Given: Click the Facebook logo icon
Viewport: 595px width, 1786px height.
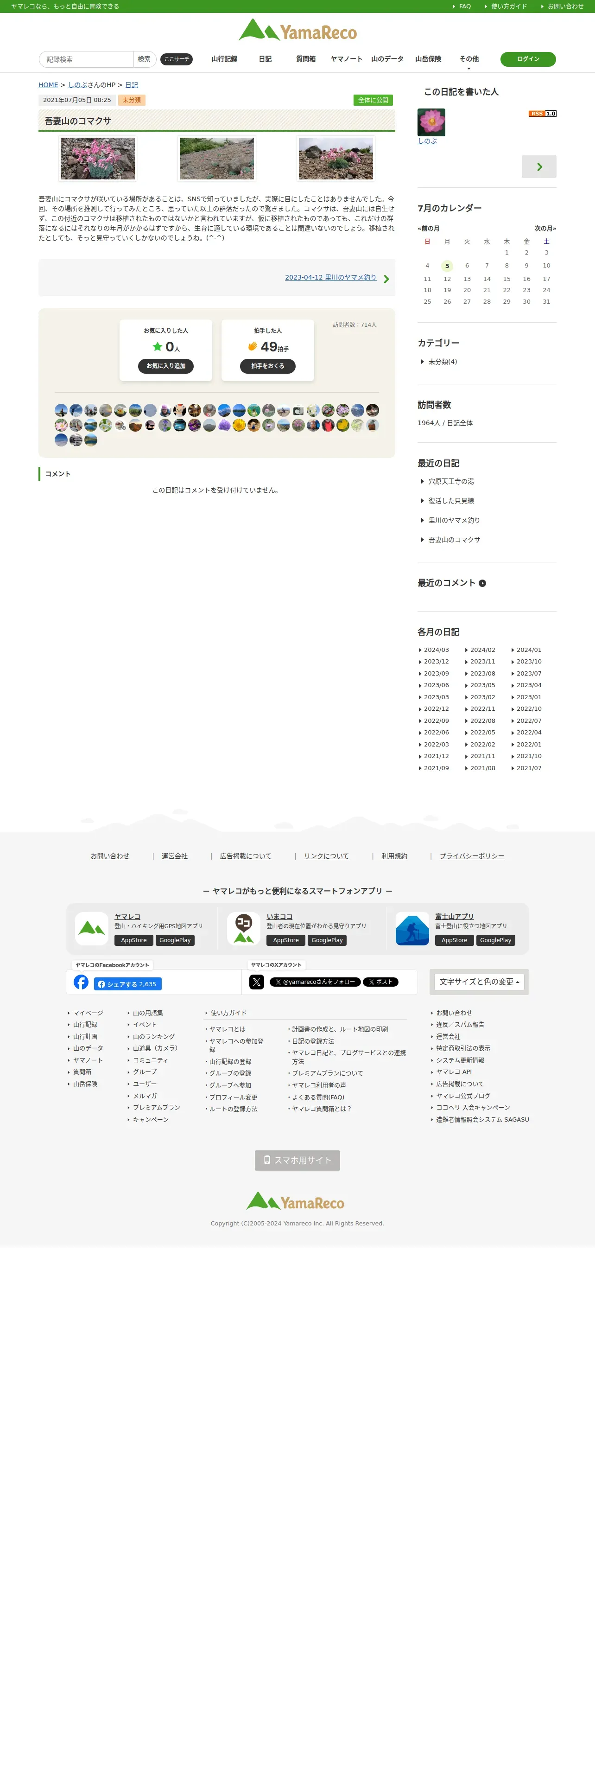Looking at the screenshot, I should click(81, 982).
